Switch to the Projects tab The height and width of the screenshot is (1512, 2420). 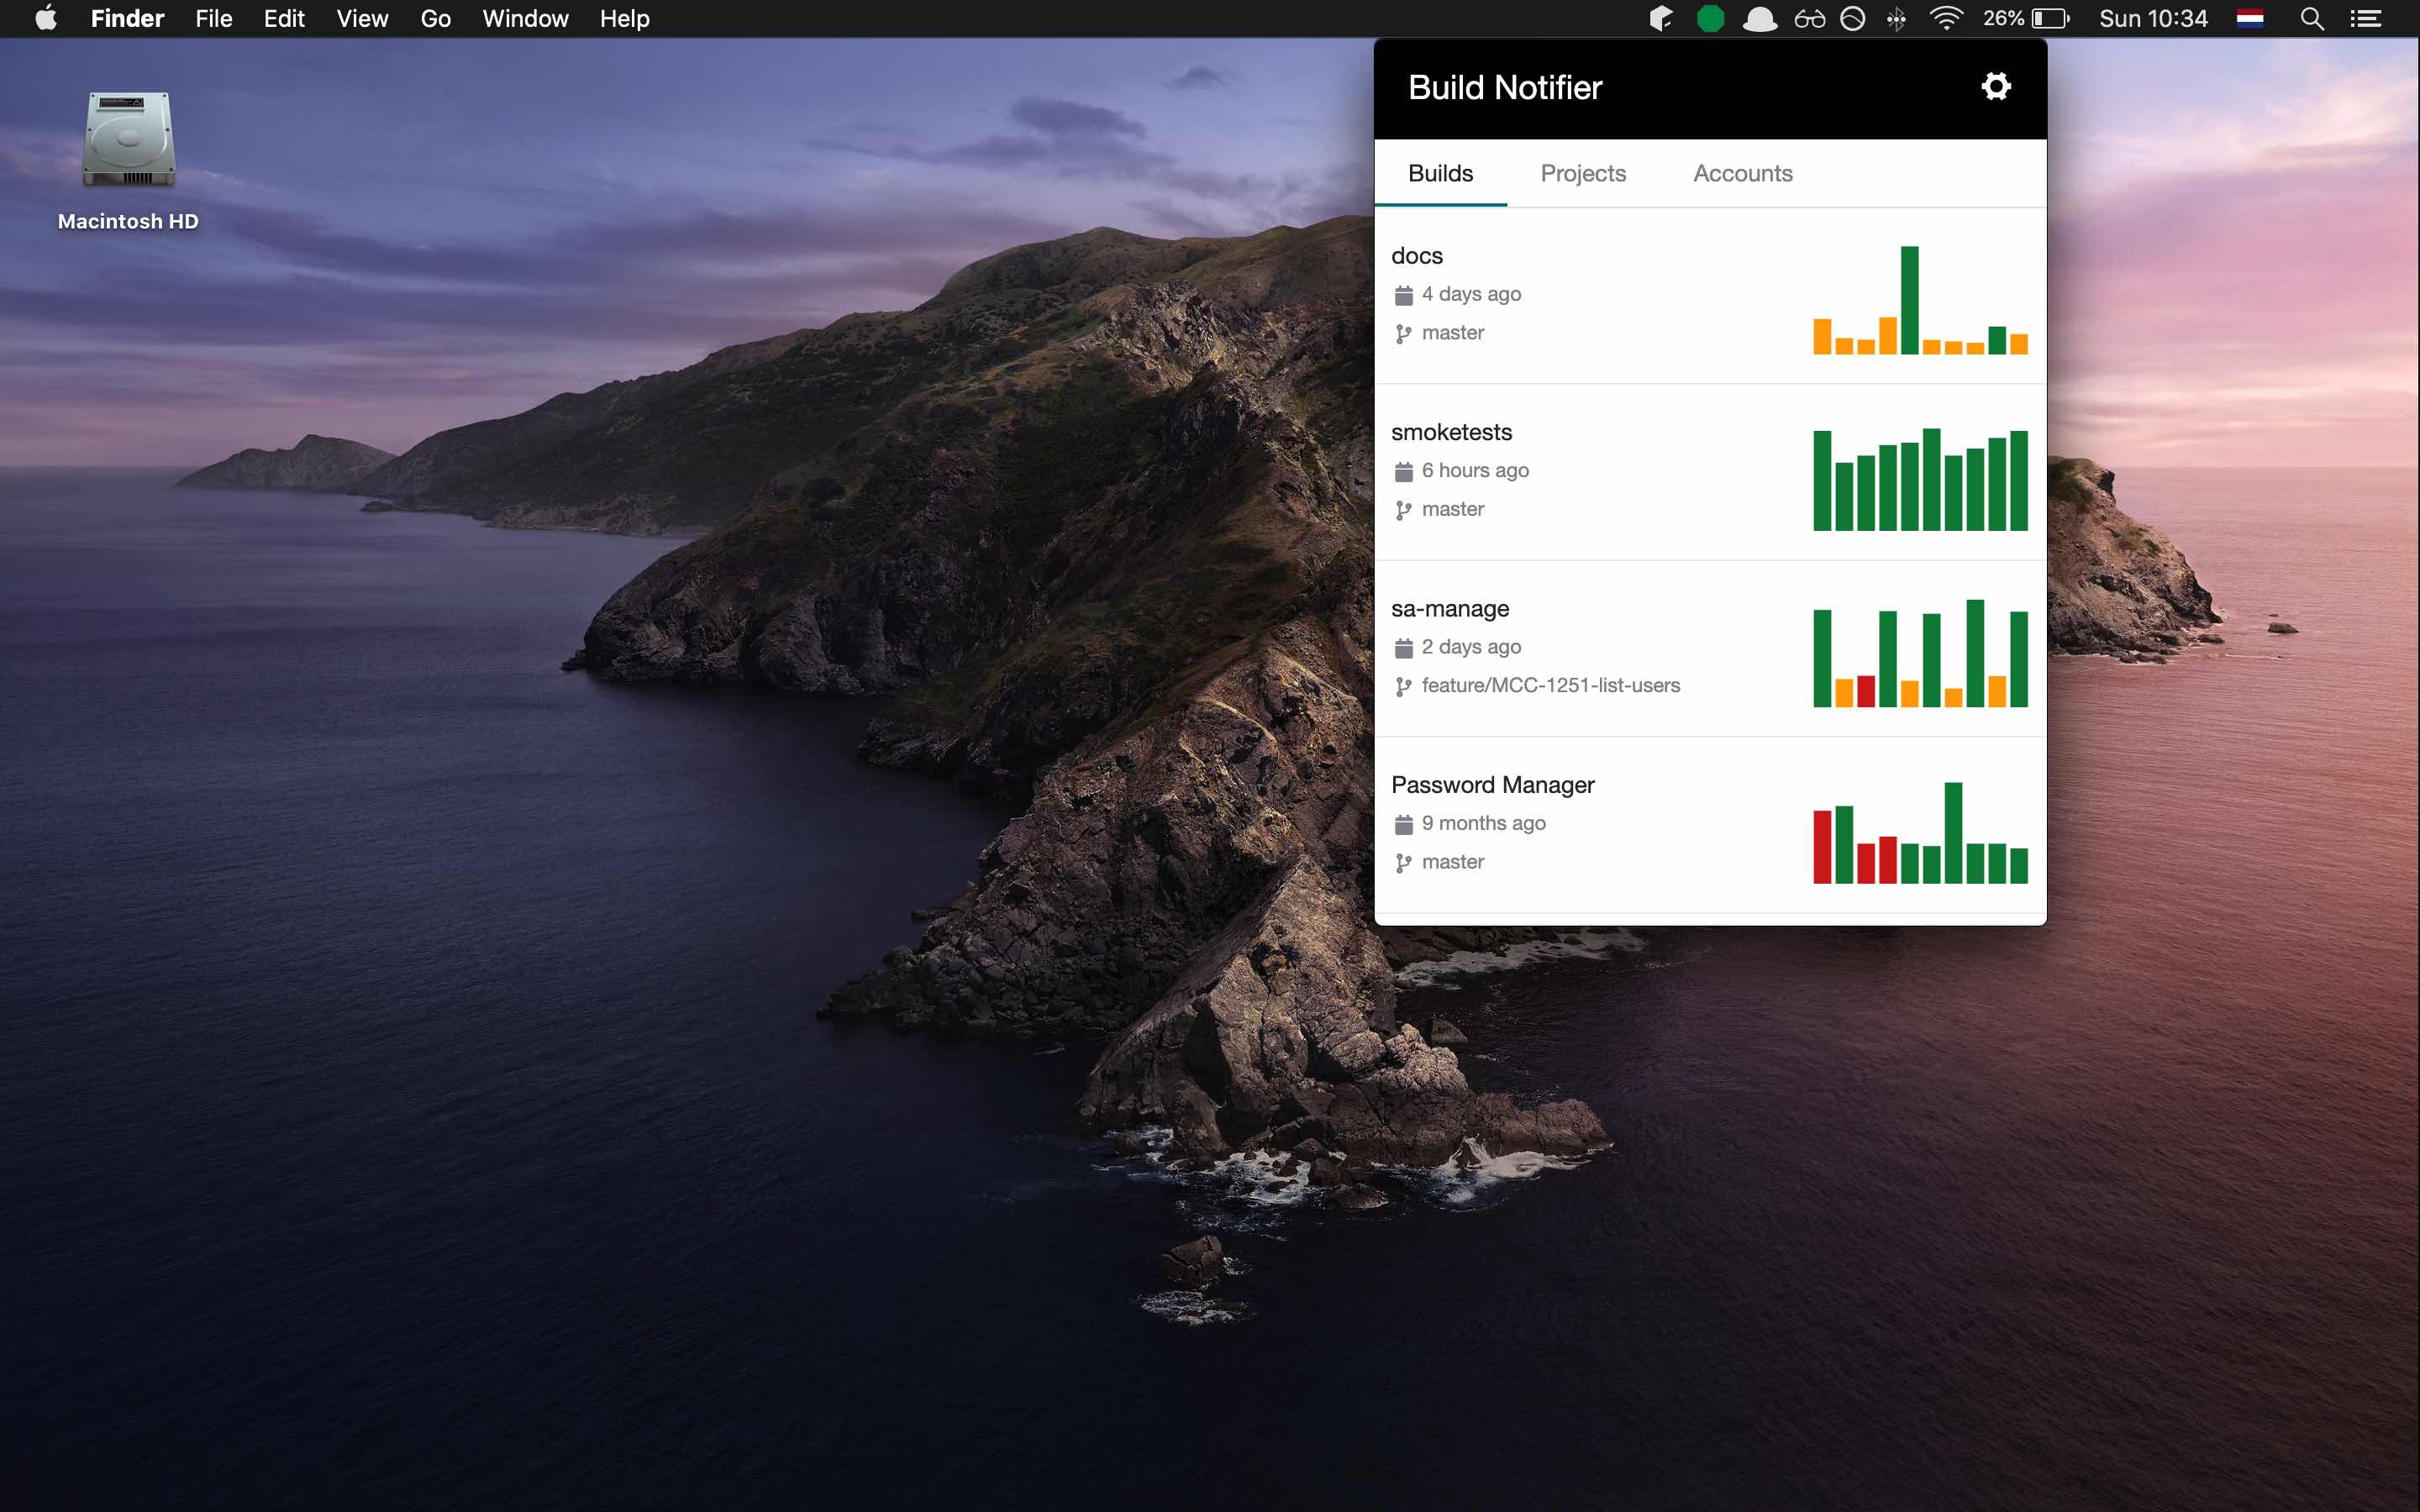(1583, 173)
